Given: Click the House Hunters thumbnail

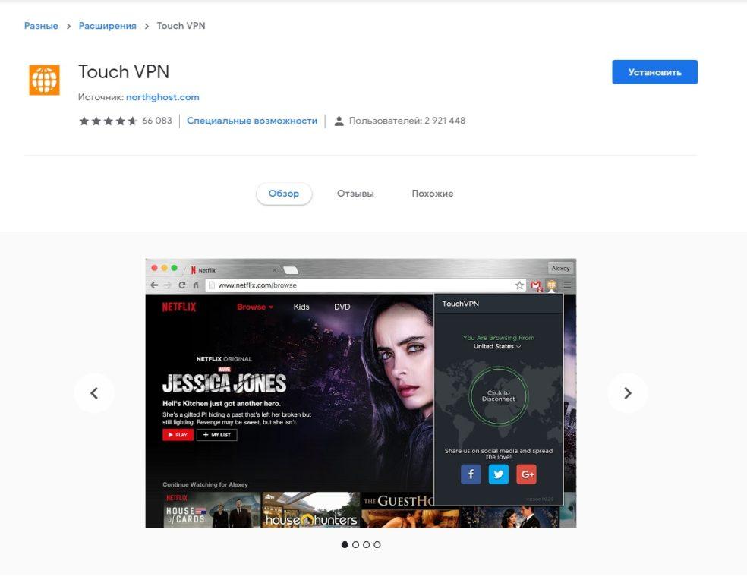Looking at the screenshot, I should (311, 510).
